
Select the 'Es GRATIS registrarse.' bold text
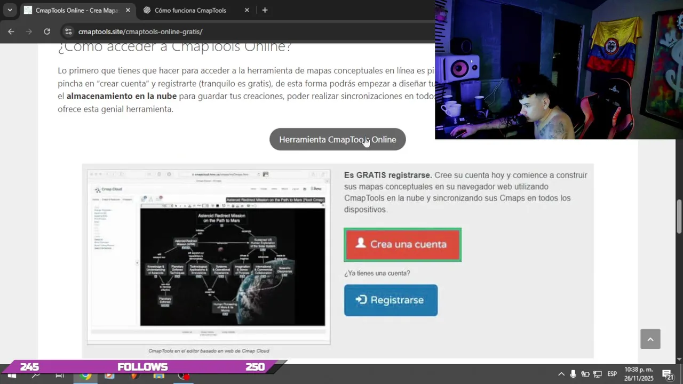[x=388, y=175]
